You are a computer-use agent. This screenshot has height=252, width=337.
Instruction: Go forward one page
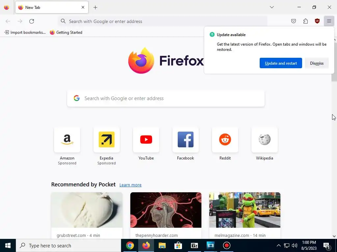point(20,21)
